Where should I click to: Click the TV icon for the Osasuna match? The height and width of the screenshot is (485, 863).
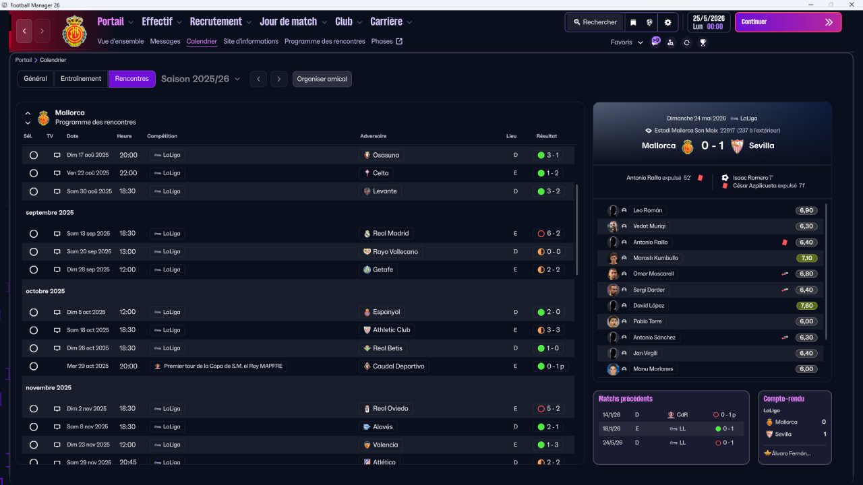coord(57,155)
